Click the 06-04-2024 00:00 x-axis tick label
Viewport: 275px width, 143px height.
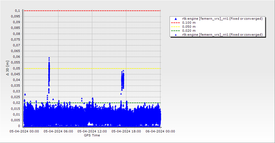click(160, 132)
